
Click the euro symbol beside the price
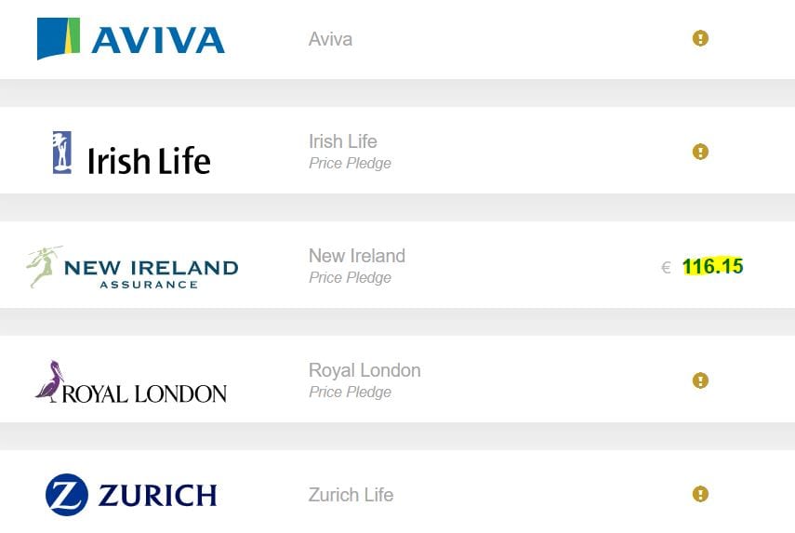[666, 268]
